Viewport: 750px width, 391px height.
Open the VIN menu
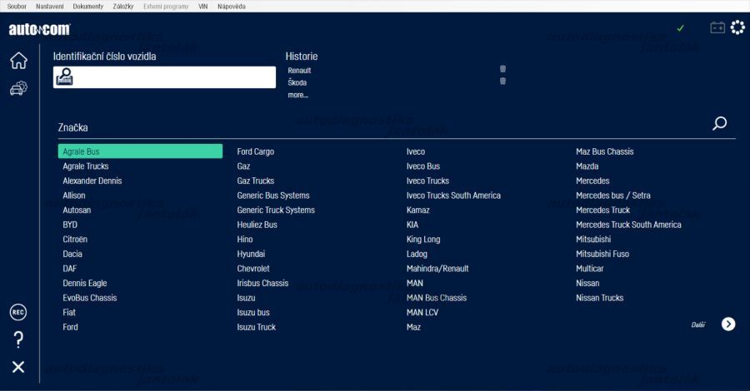(202, 6)
